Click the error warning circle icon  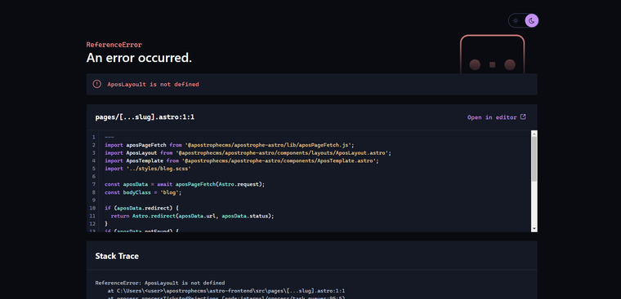tap(96, 84)
